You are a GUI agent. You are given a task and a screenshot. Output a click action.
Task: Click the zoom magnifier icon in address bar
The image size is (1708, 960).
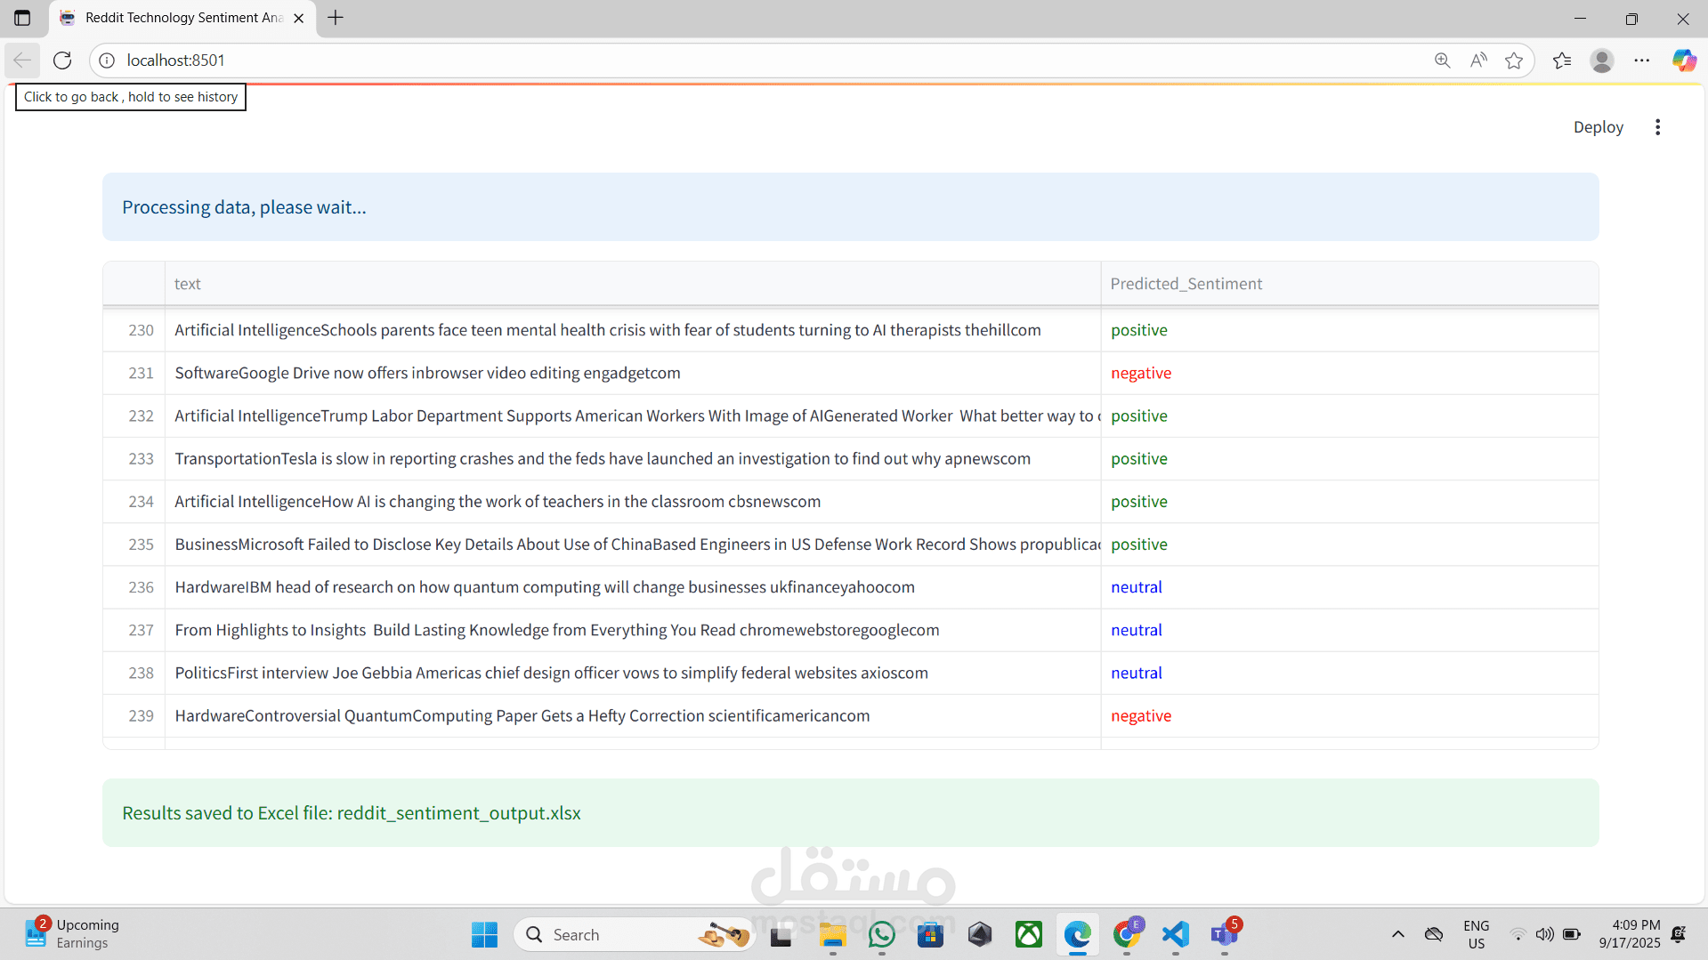click(x=1442, y=61)
